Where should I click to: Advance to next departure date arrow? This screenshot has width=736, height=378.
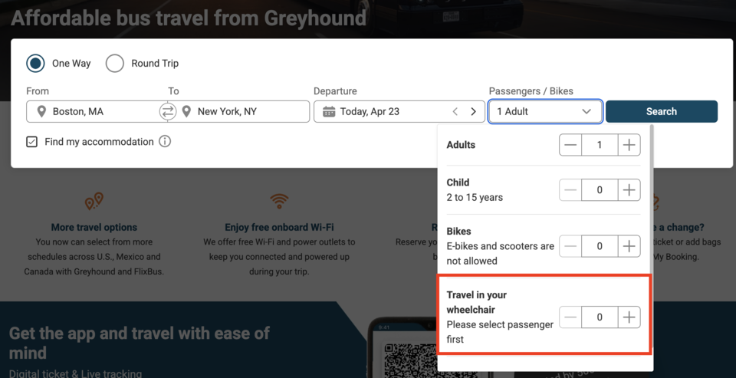point(473,112)
